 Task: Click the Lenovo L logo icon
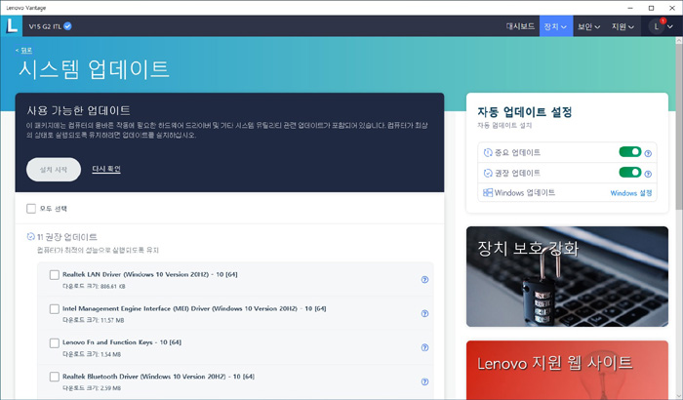[12, 25]
